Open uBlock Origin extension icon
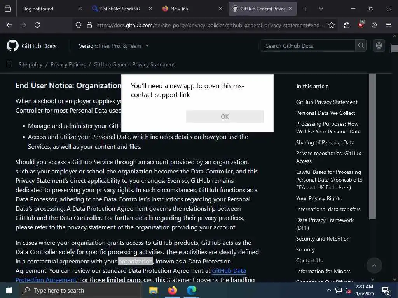The image size is (398, 298). pos(361,24)
